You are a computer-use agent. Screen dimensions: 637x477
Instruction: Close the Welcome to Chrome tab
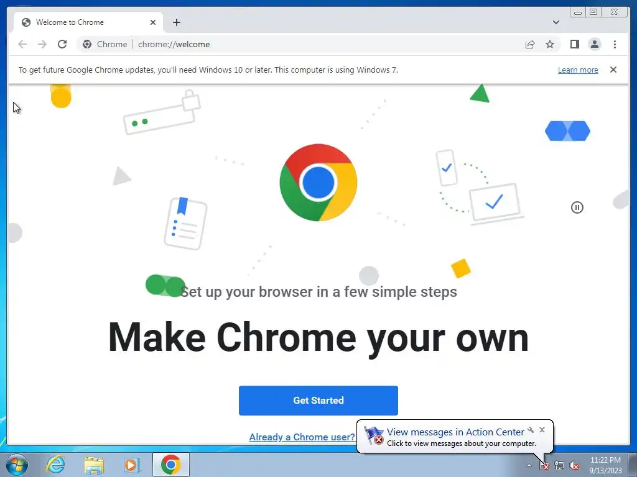coord(153,22)
